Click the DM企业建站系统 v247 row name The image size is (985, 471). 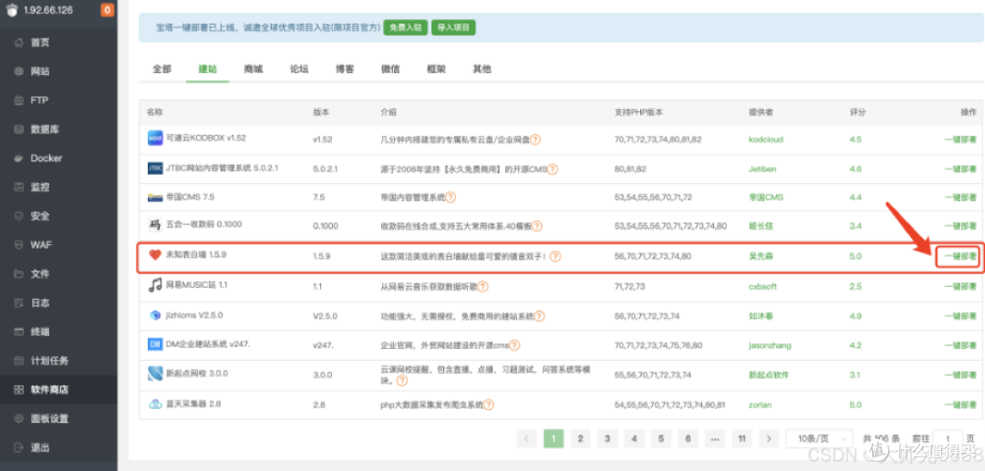(208, 344)
